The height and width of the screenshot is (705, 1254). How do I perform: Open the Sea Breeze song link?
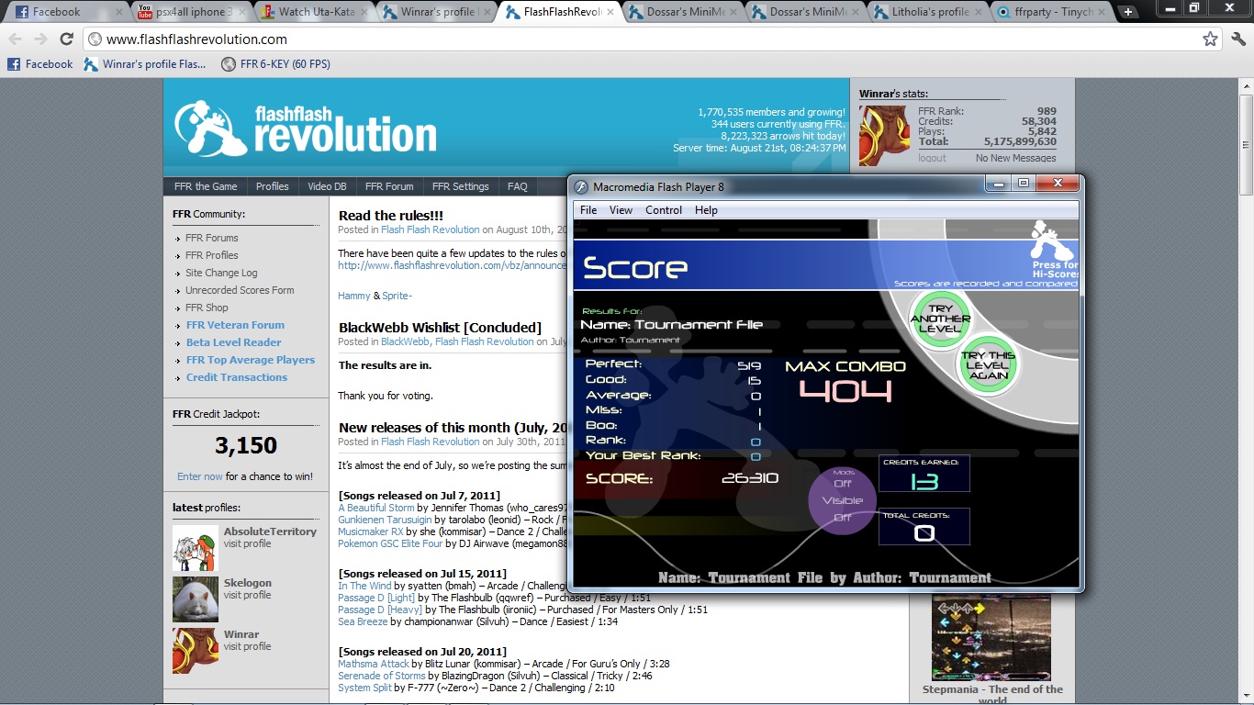click(x=363, y=621)
